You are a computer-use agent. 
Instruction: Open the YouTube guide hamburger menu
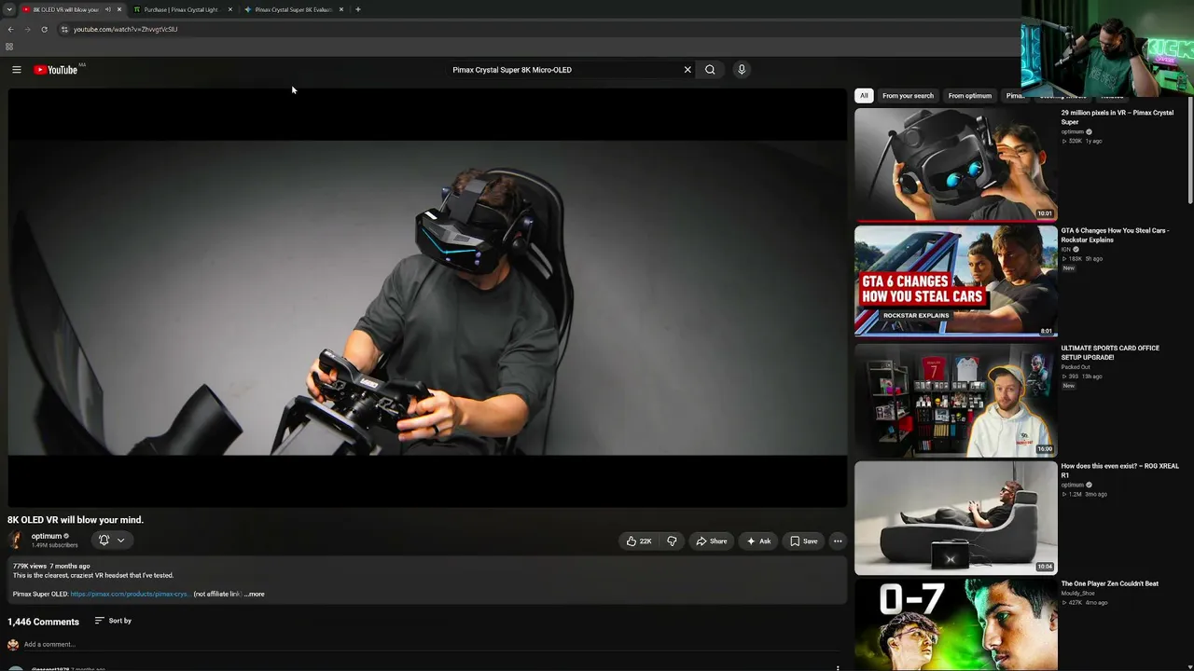[17, 70]
